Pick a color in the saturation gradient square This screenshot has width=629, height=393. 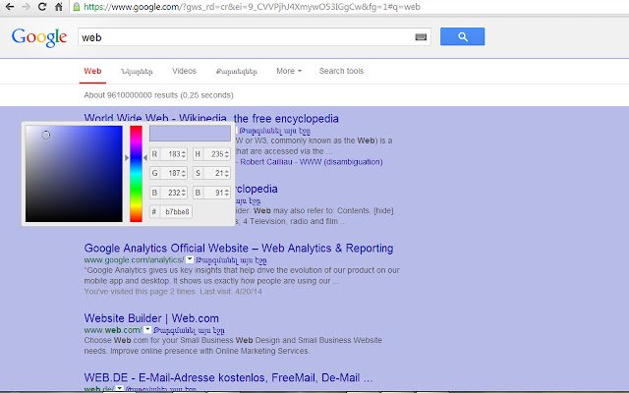74,174
